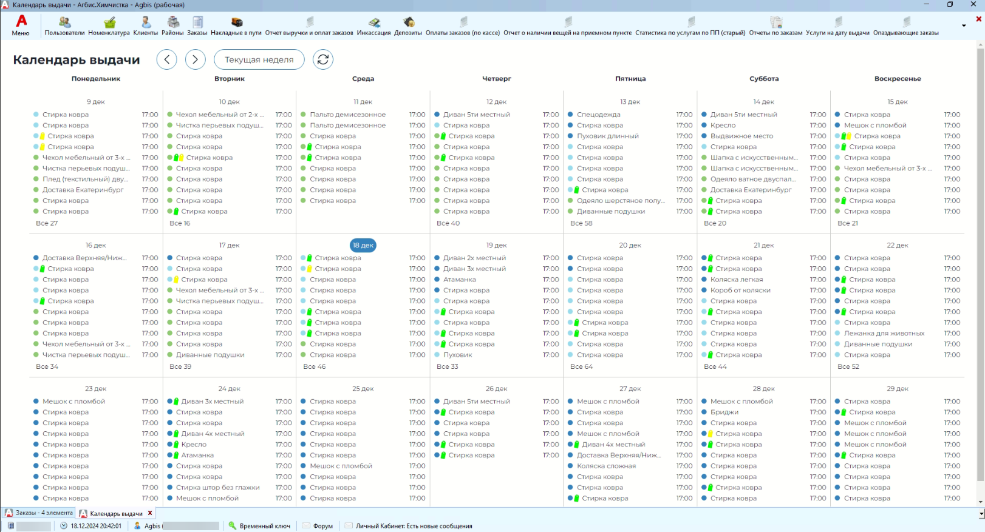Go to the next week
The image size is (985, 532).
pos(195,59)
